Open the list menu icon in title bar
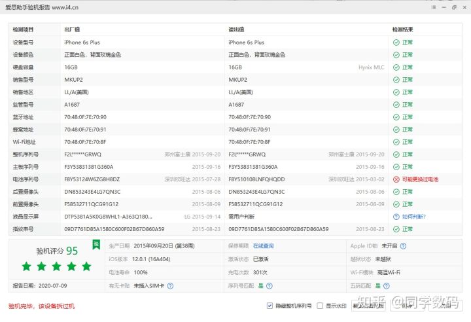This screenshot has height=322, width=471. [434, 7]
